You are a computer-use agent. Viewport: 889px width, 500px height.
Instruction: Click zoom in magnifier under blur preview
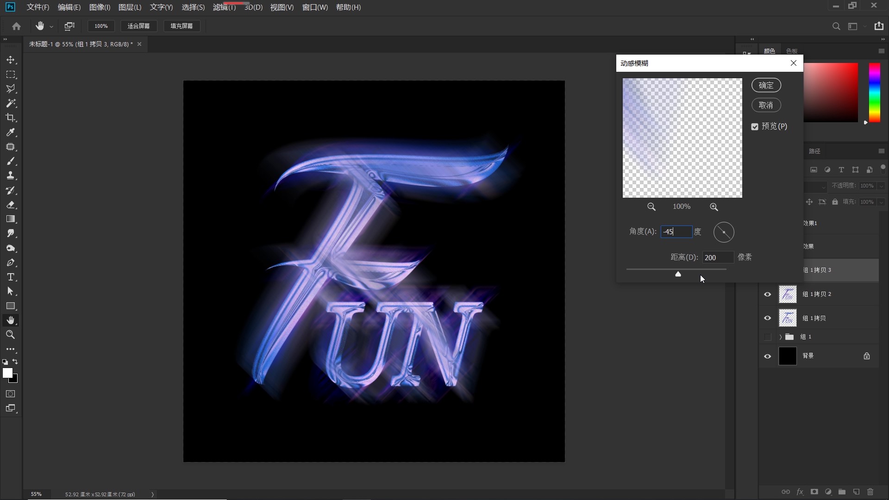click(714, 207)
